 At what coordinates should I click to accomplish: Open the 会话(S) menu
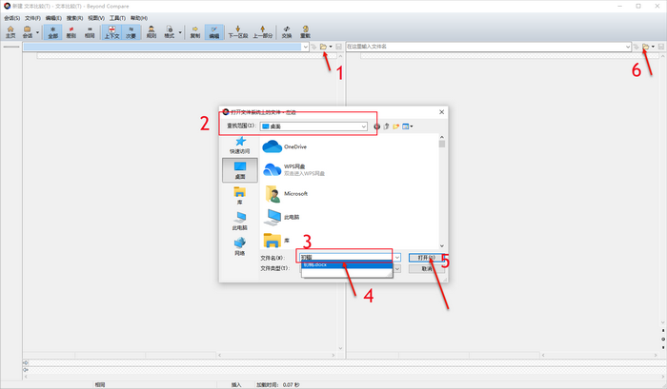pyautogui.click(x=11, y=18)
